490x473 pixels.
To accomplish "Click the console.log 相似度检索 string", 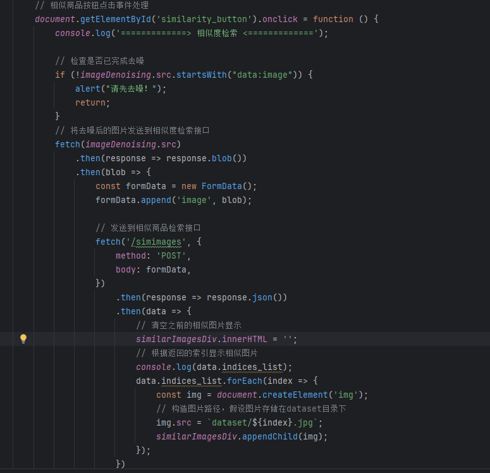I will [217, 33].
